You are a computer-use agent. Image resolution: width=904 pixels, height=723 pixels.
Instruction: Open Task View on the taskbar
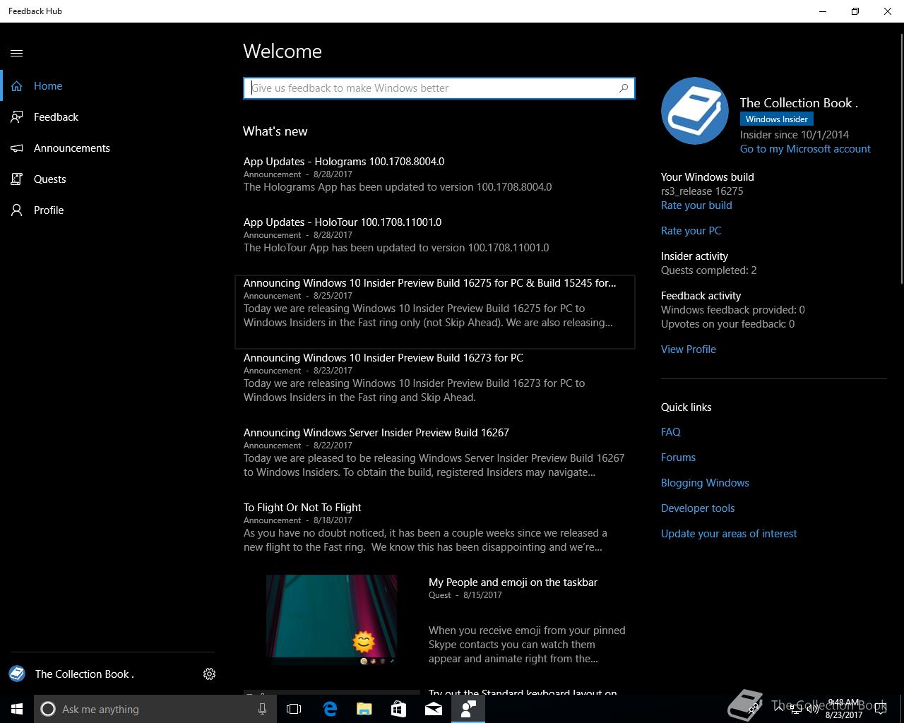pos(294,709)
